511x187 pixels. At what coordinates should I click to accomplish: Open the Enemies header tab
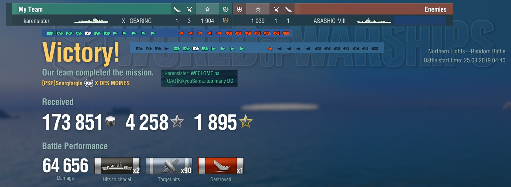tap(374, 9)
